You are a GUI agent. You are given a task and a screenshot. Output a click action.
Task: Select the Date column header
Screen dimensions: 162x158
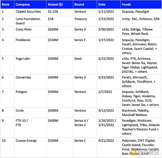[102, 5]
